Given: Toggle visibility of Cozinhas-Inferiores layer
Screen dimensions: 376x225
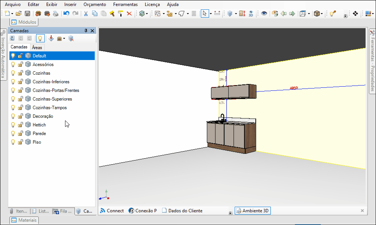Looking at the screenshot, I should click(x=13, y=81).
